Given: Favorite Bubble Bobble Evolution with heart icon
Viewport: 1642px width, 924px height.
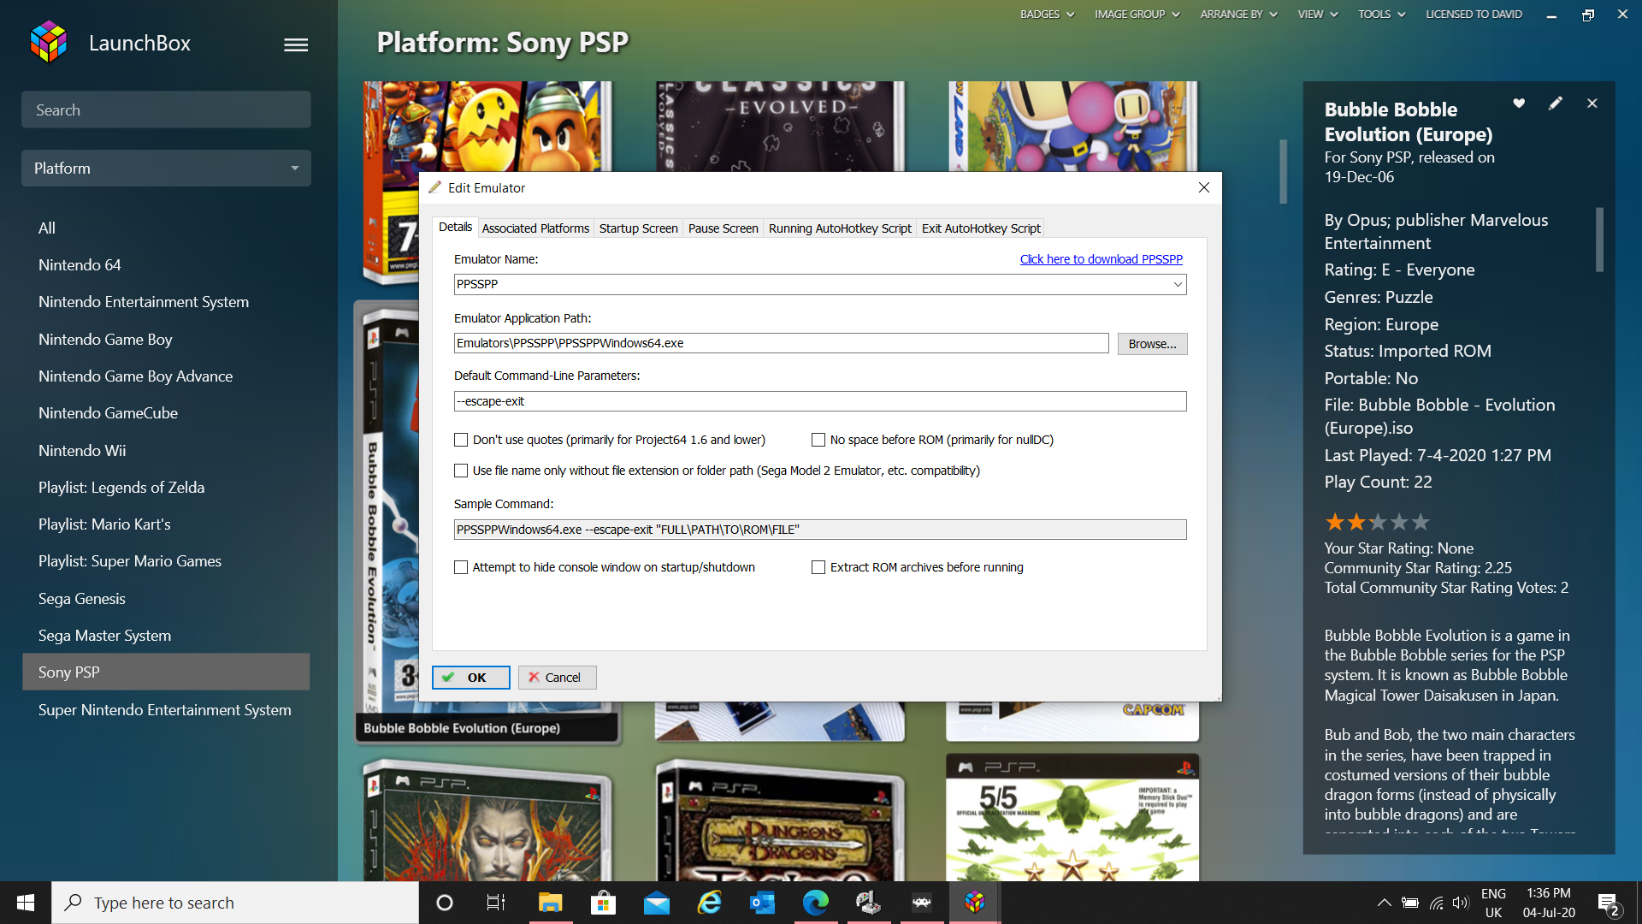Looking at the screenshot, I should [1519, 104].
